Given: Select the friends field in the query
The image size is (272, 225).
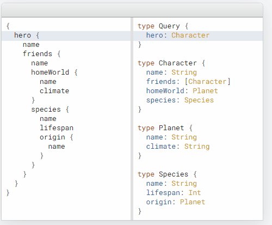Looking at the screenshot, I should pyautogui.click(x=38, y=54).
